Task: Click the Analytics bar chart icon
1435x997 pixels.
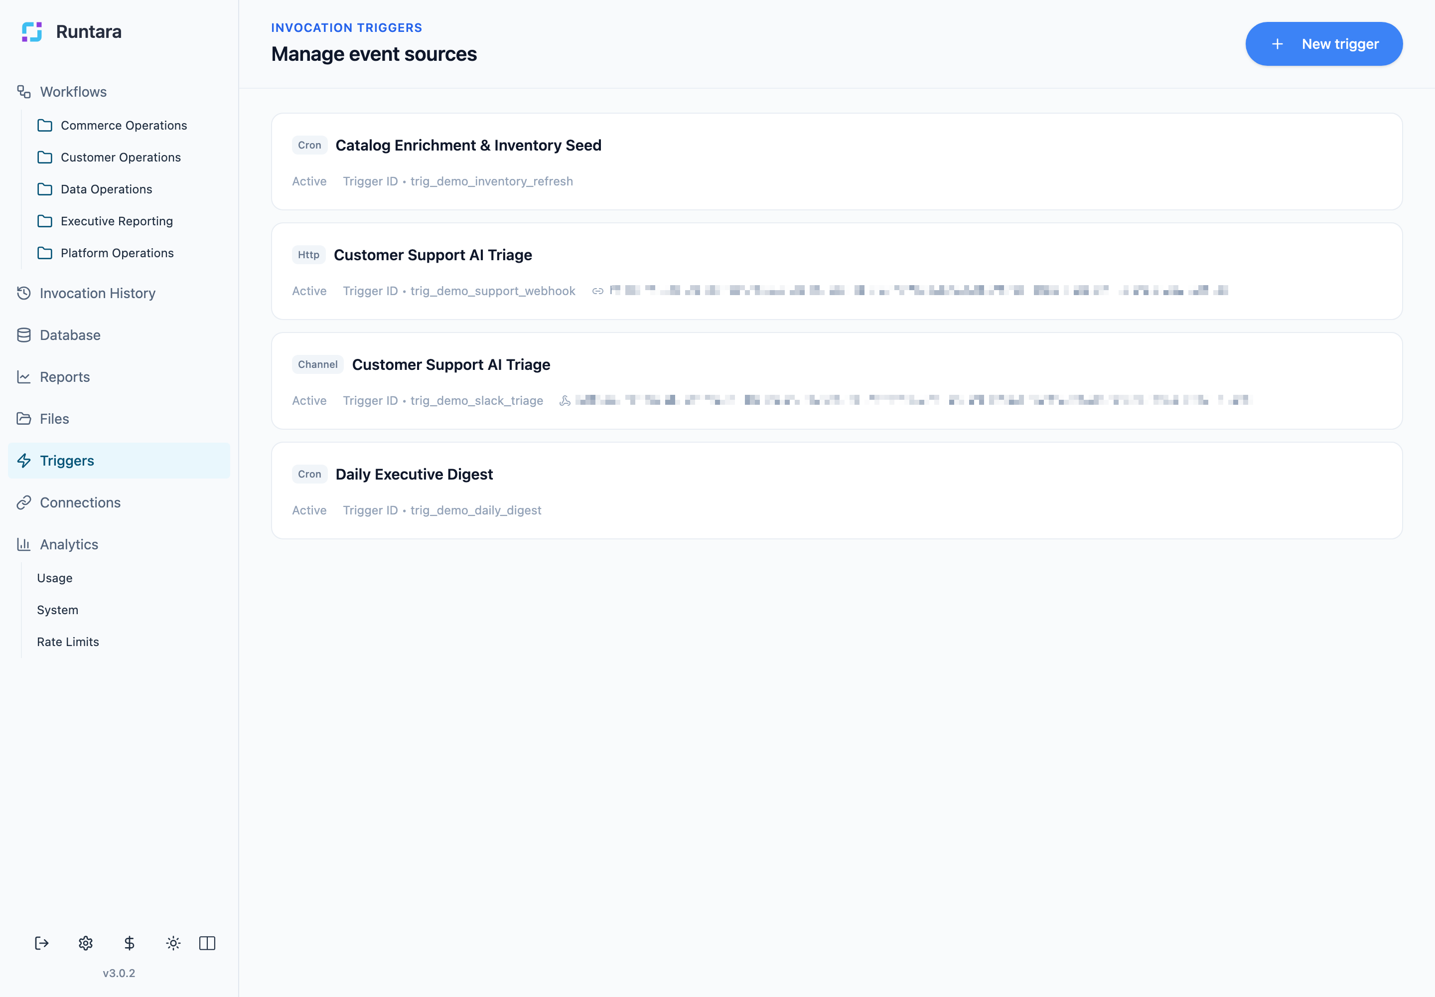Action: (x=24, y=544)
